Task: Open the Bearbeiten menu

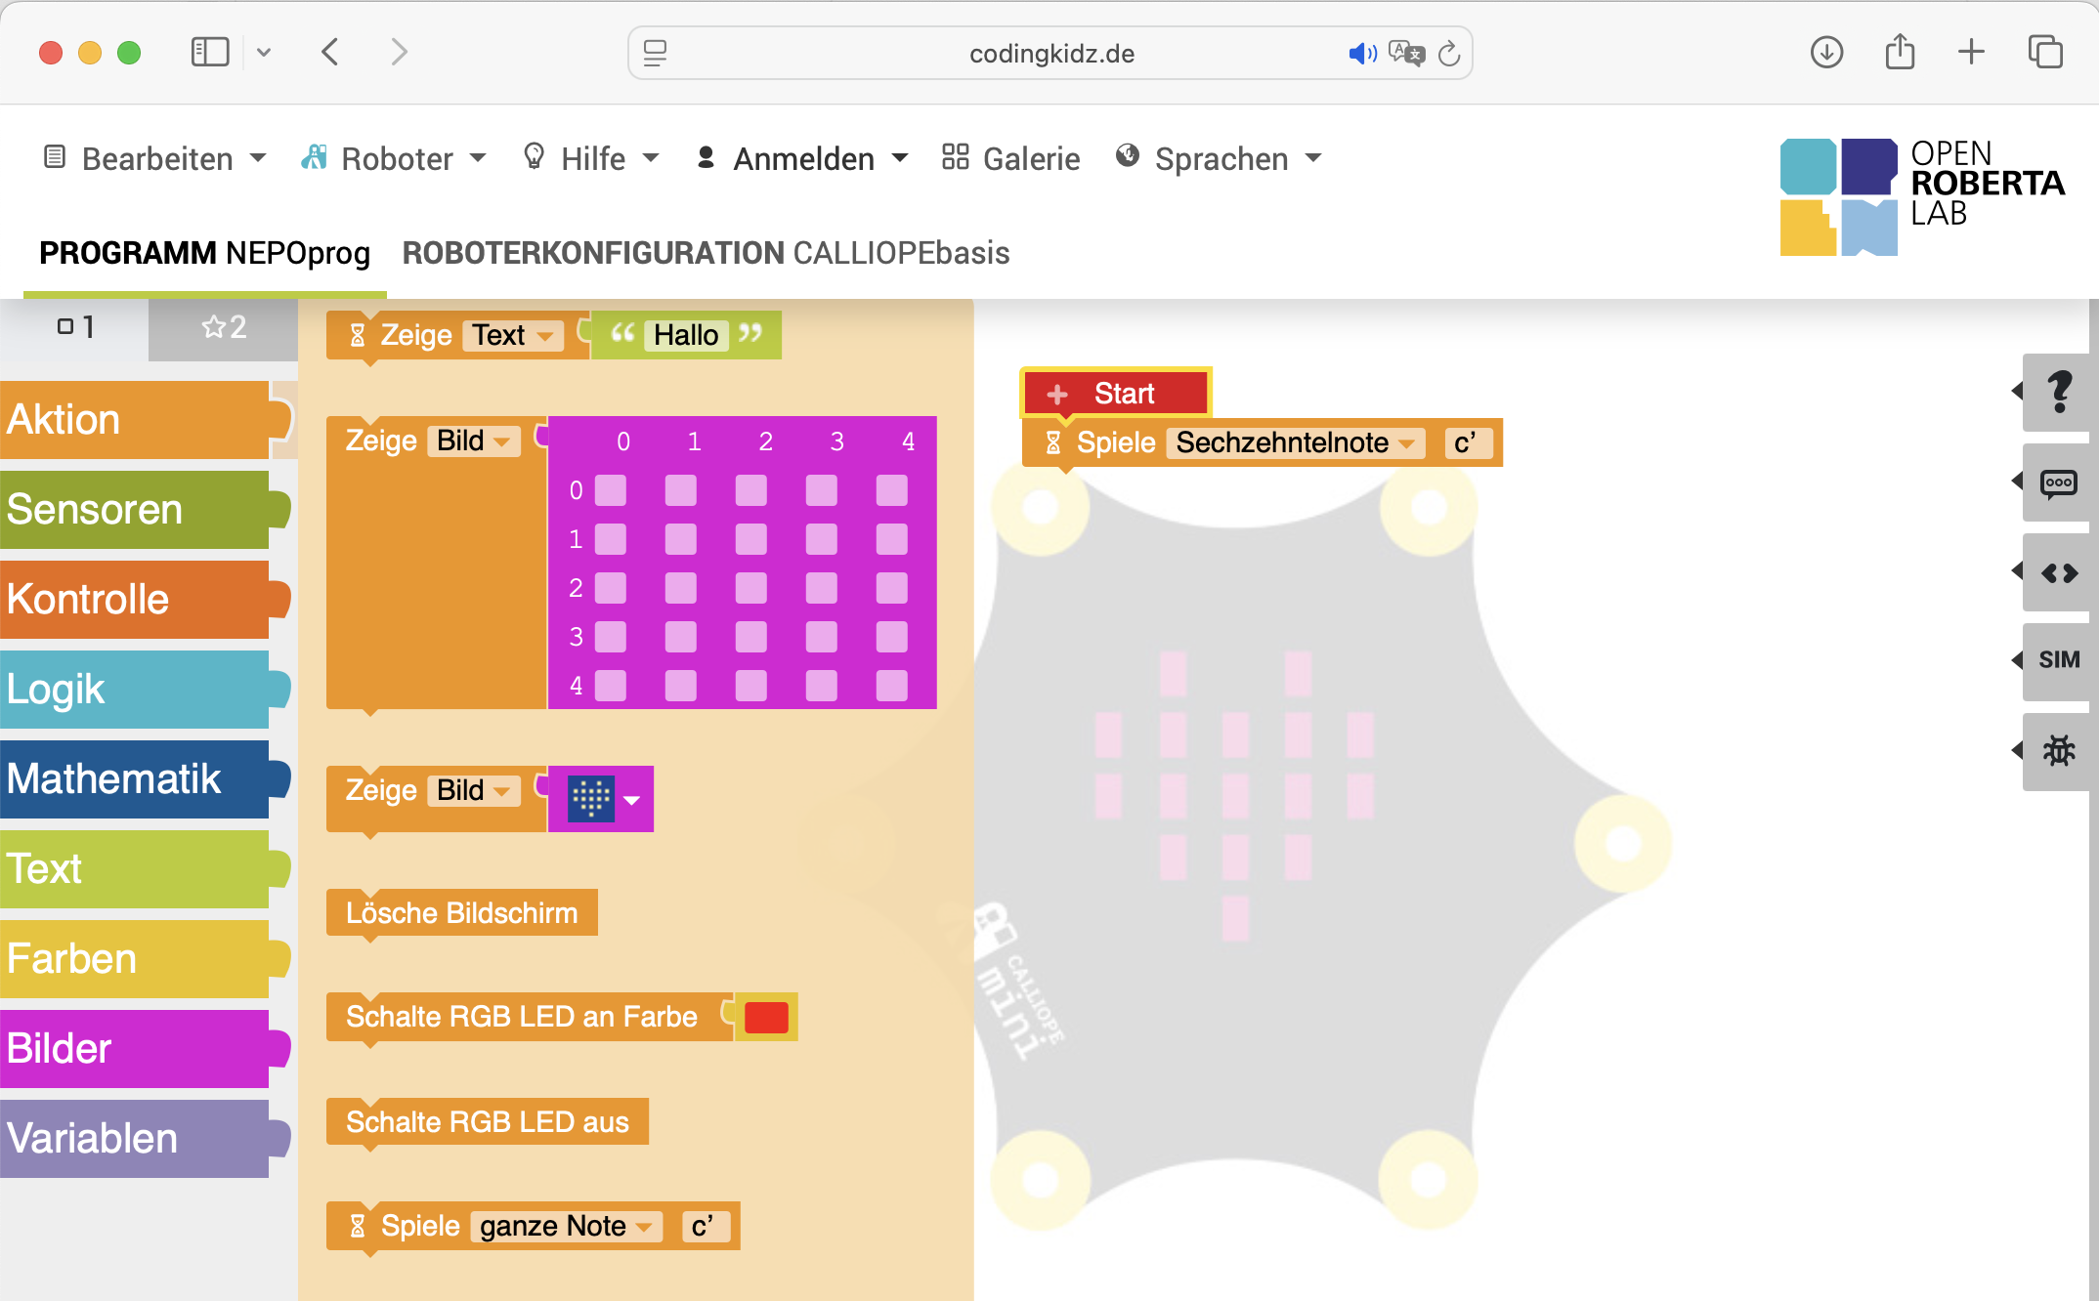Action: (156, 158)
